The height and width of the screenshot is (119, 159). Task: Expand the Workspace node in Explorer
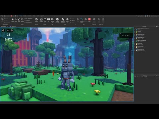click(135, 30)
